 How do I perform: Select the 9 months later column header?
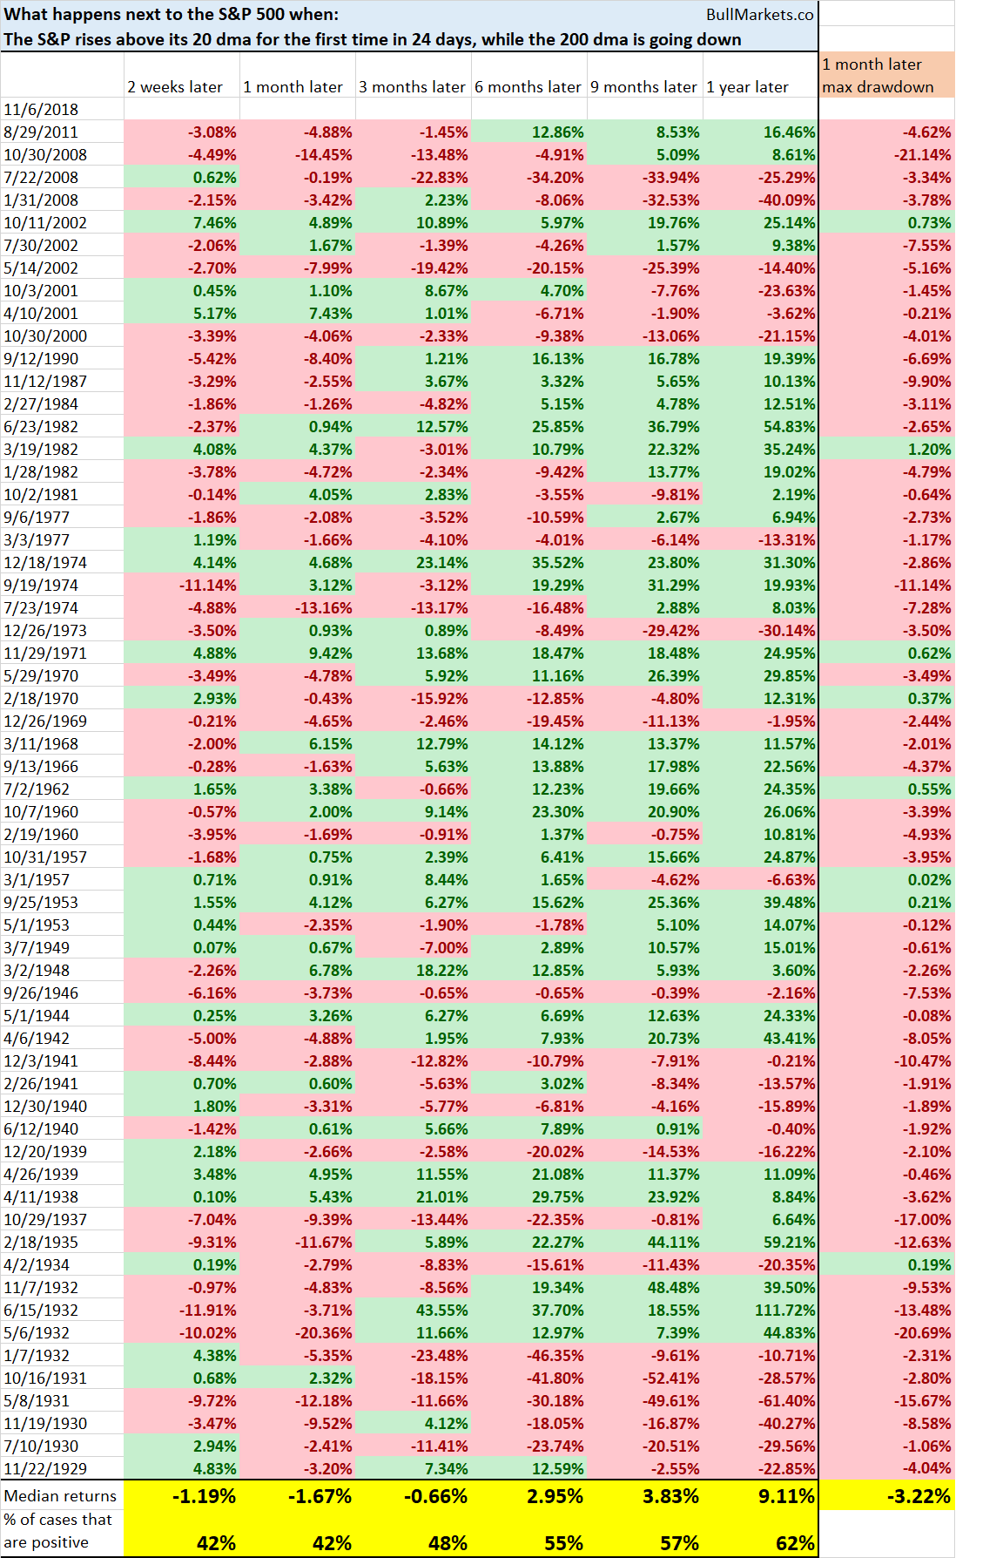coord(644,86)
